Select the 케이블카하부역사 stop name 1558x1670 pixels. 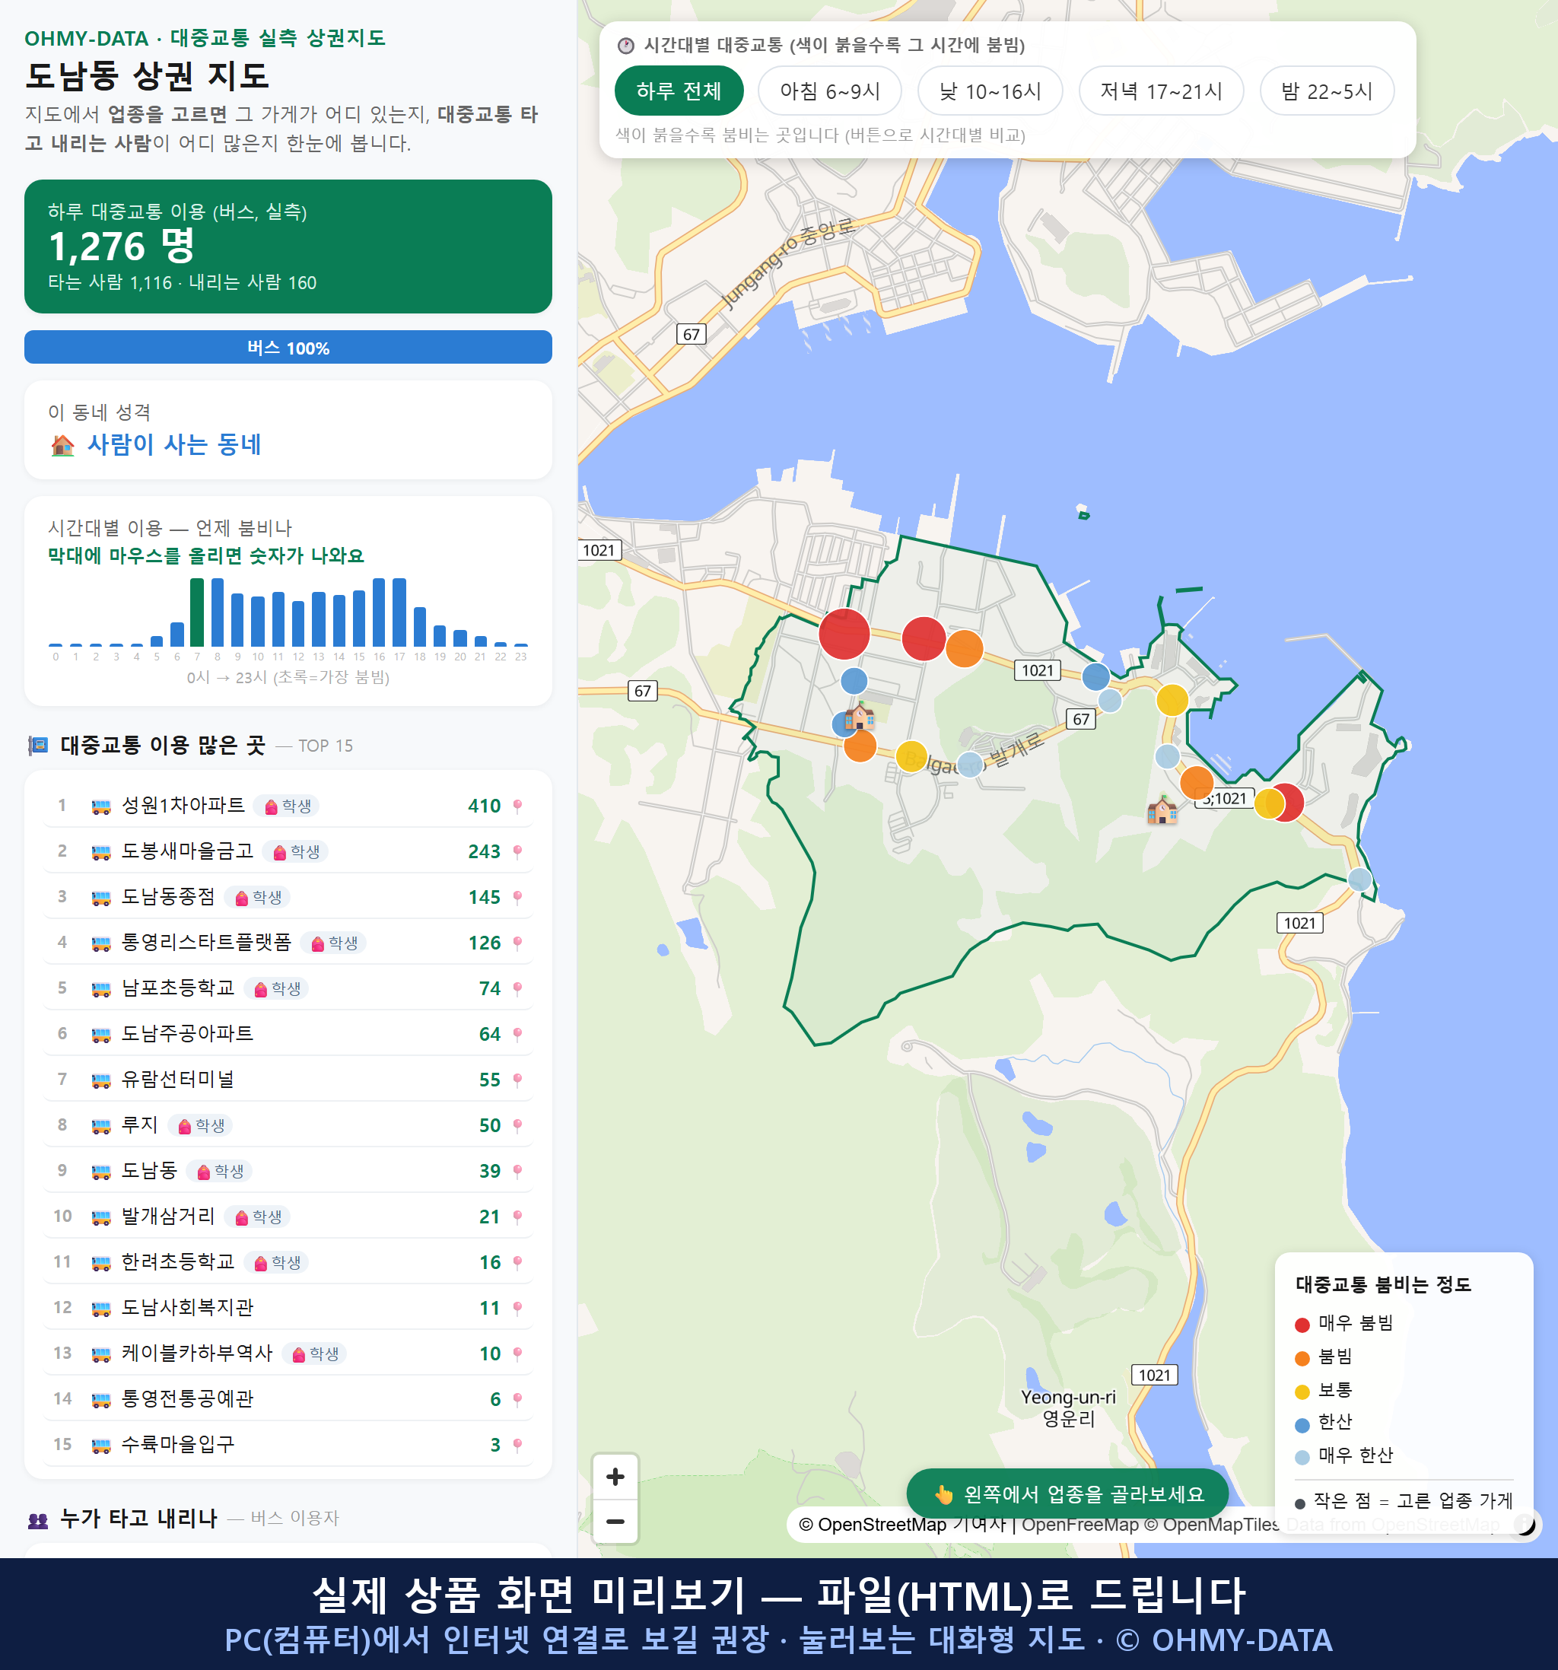(x=197, y=1353)
